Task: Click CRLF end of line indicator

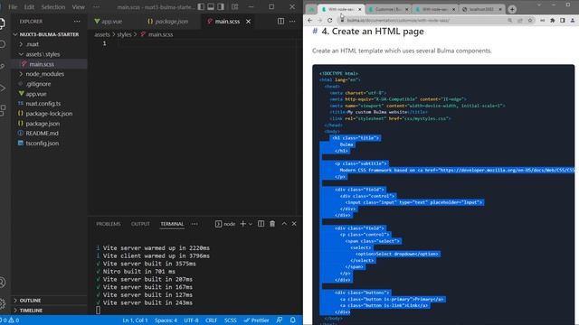Action: click(211, 320)
